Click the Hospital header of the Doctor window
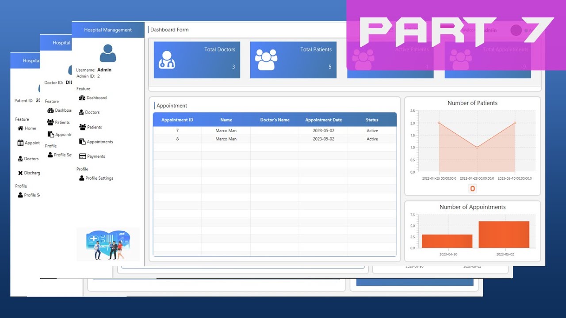The height and width of the screenshot is (318, 566). [x=61, y=43]
